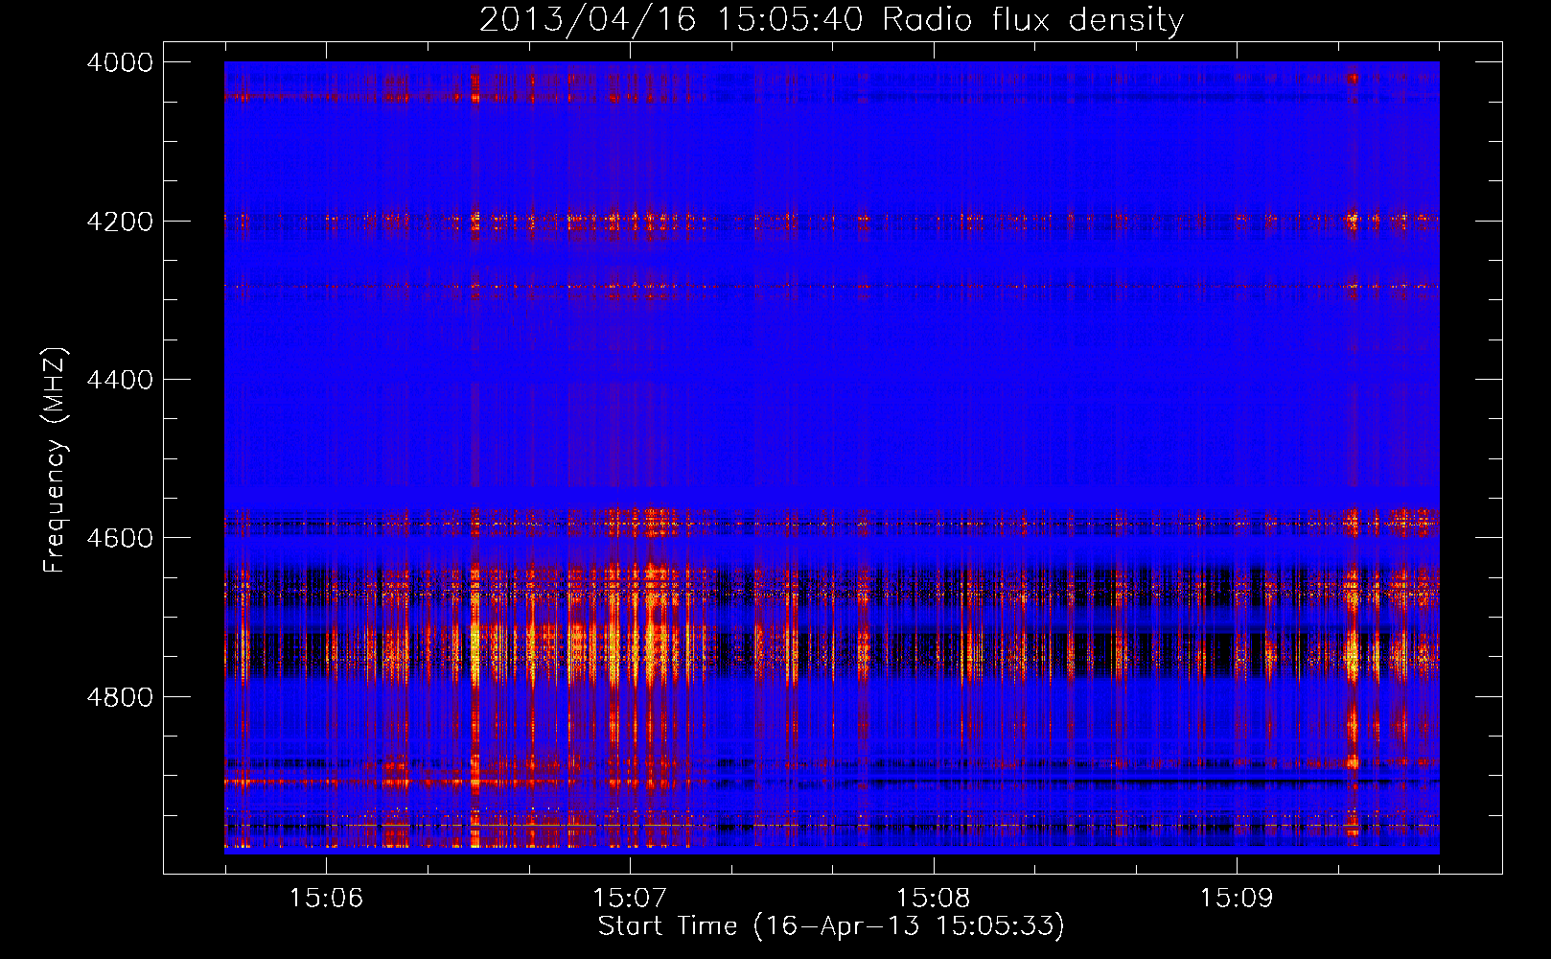Click the 'Frequency (MHZ)' y-axis title
The height and width of the screenshot is (959, 1551).
tap(56, 460)
